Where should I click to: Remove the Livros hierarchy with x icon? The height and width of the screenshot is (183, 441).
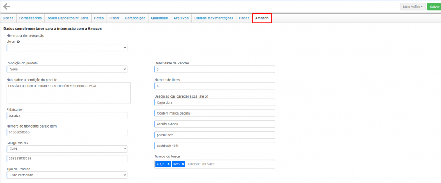tap(18, 41)
